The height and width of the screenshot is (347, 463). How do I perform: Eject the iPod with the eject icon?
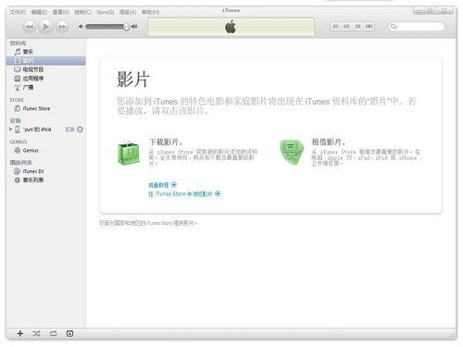(x=80, y=130)
